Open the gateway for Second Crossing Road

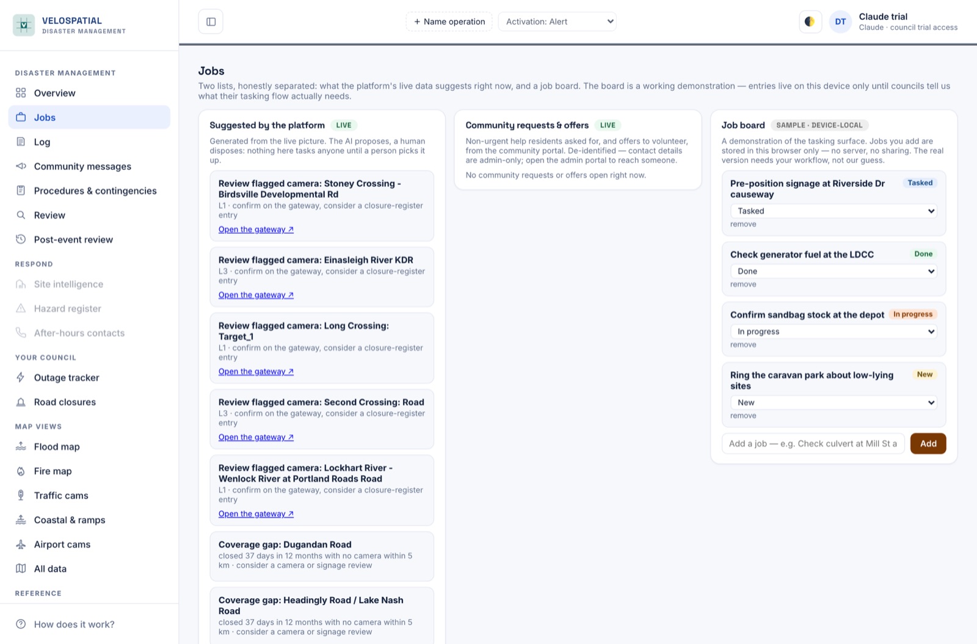256,437
